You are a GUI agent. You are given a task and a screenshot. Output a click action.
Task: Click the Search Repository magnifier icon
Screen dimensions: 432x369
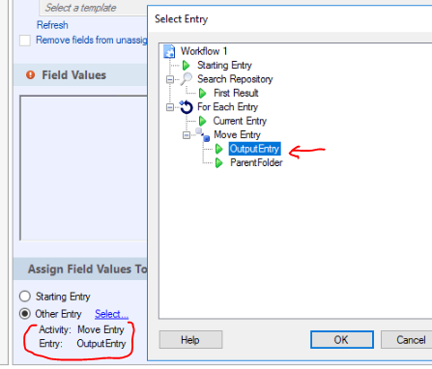point(186,79)
